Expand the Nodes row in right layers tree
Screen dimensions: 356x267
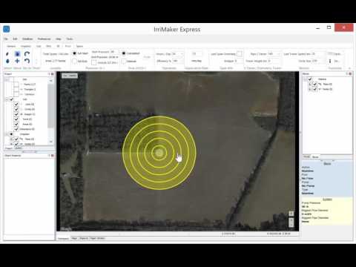(310, 89)
